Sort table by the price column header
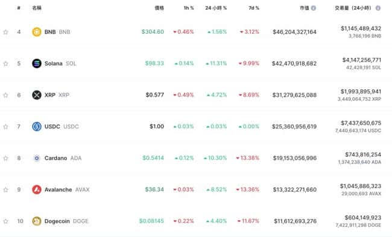 click(x=159, y=8)
